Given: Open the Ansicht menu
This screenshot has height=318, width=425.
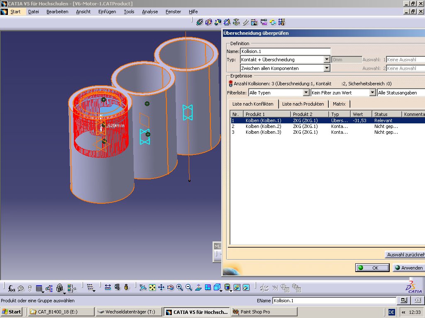Looking at the screenshot, I should [x=83, y=12].
